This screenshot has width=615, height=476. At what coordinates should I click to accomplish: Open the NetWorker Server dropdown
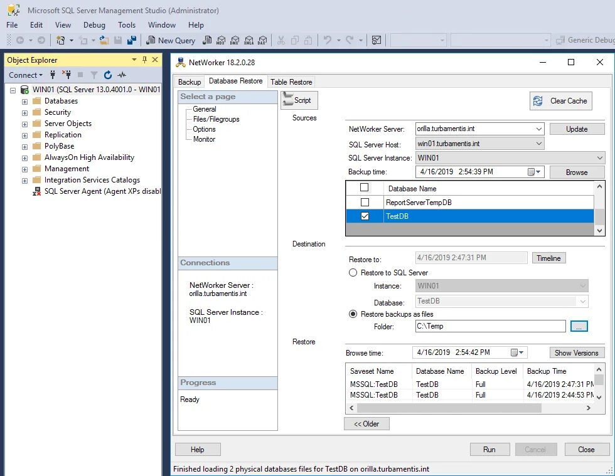point(539,129)
